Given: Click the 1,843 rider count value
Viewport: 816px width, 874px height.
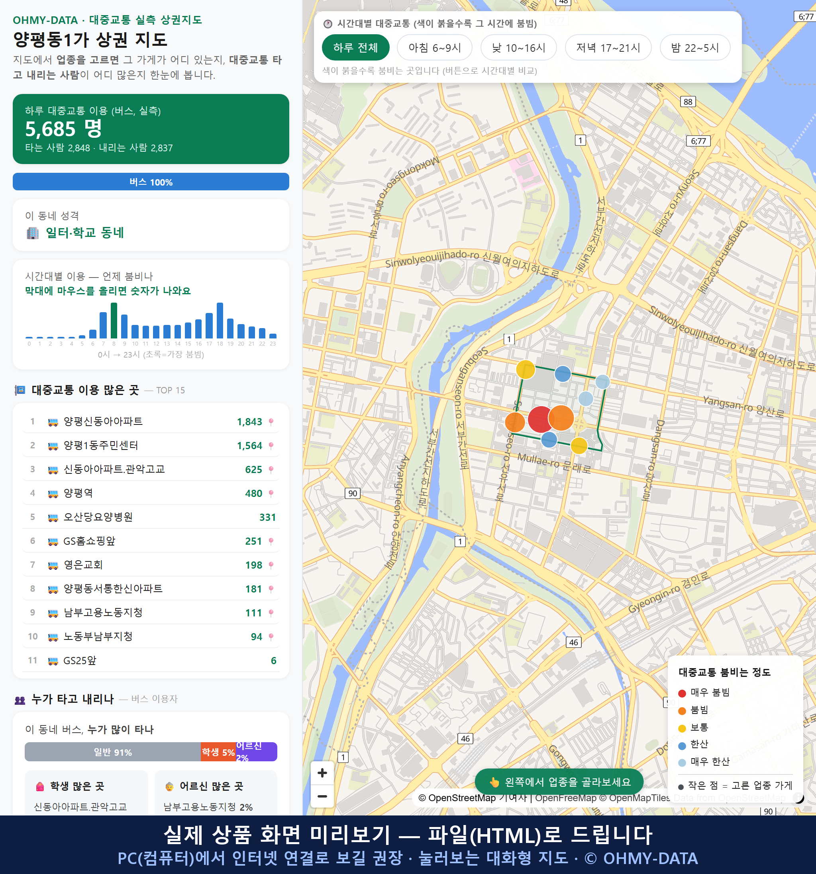Looking at the screenshot, I should [x=249, y=422].
